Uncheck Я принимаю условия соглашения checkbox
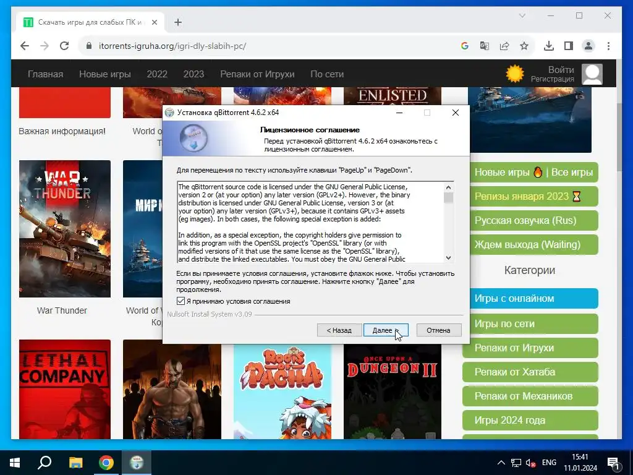Image resolution: width=633 pixels, height=475 pixels. [181, 301]
